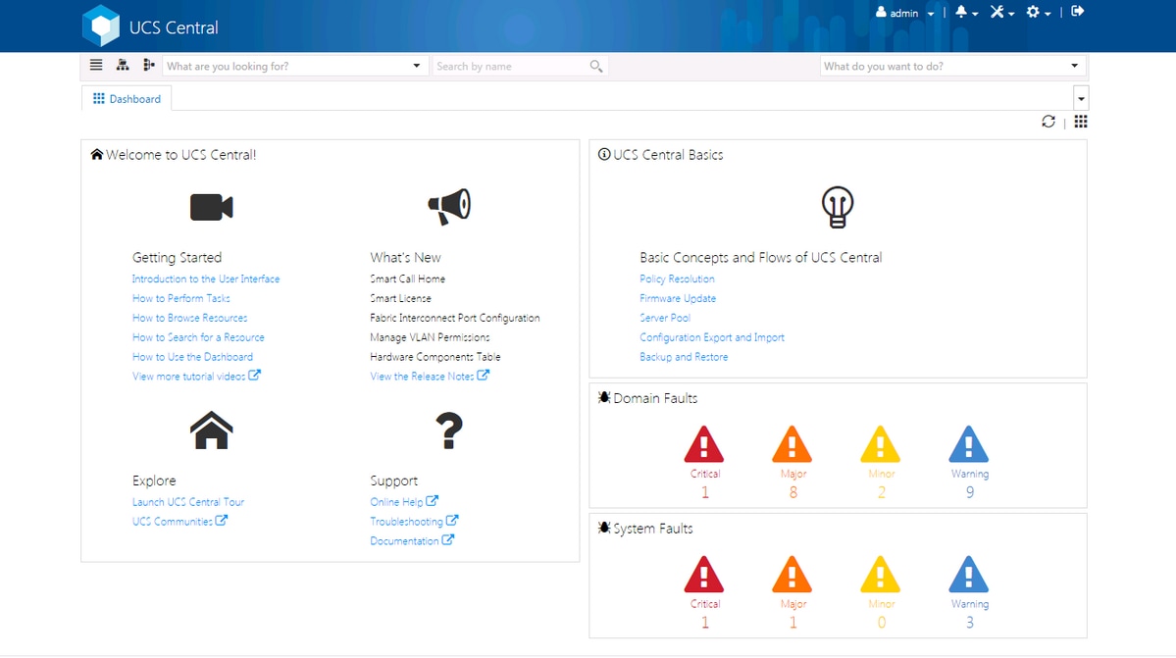Screen dimensions: 1176x658
Task: Open Introduction to the User Interface link
Action: click(x=206, y=278)
